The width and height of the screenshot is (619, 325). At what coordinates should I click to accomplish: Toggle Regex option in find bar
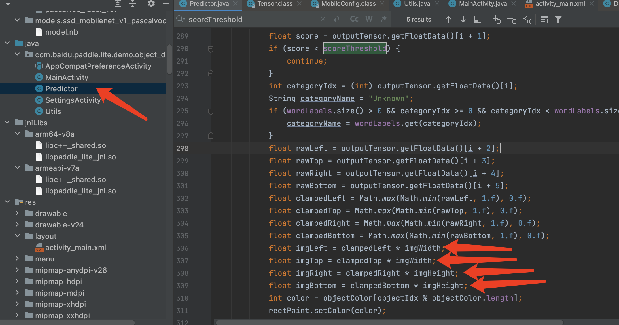pos(384,19)
